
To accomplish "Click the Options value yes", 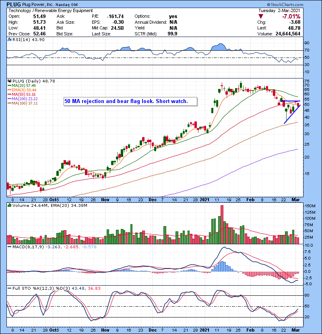I will (173, 16).
